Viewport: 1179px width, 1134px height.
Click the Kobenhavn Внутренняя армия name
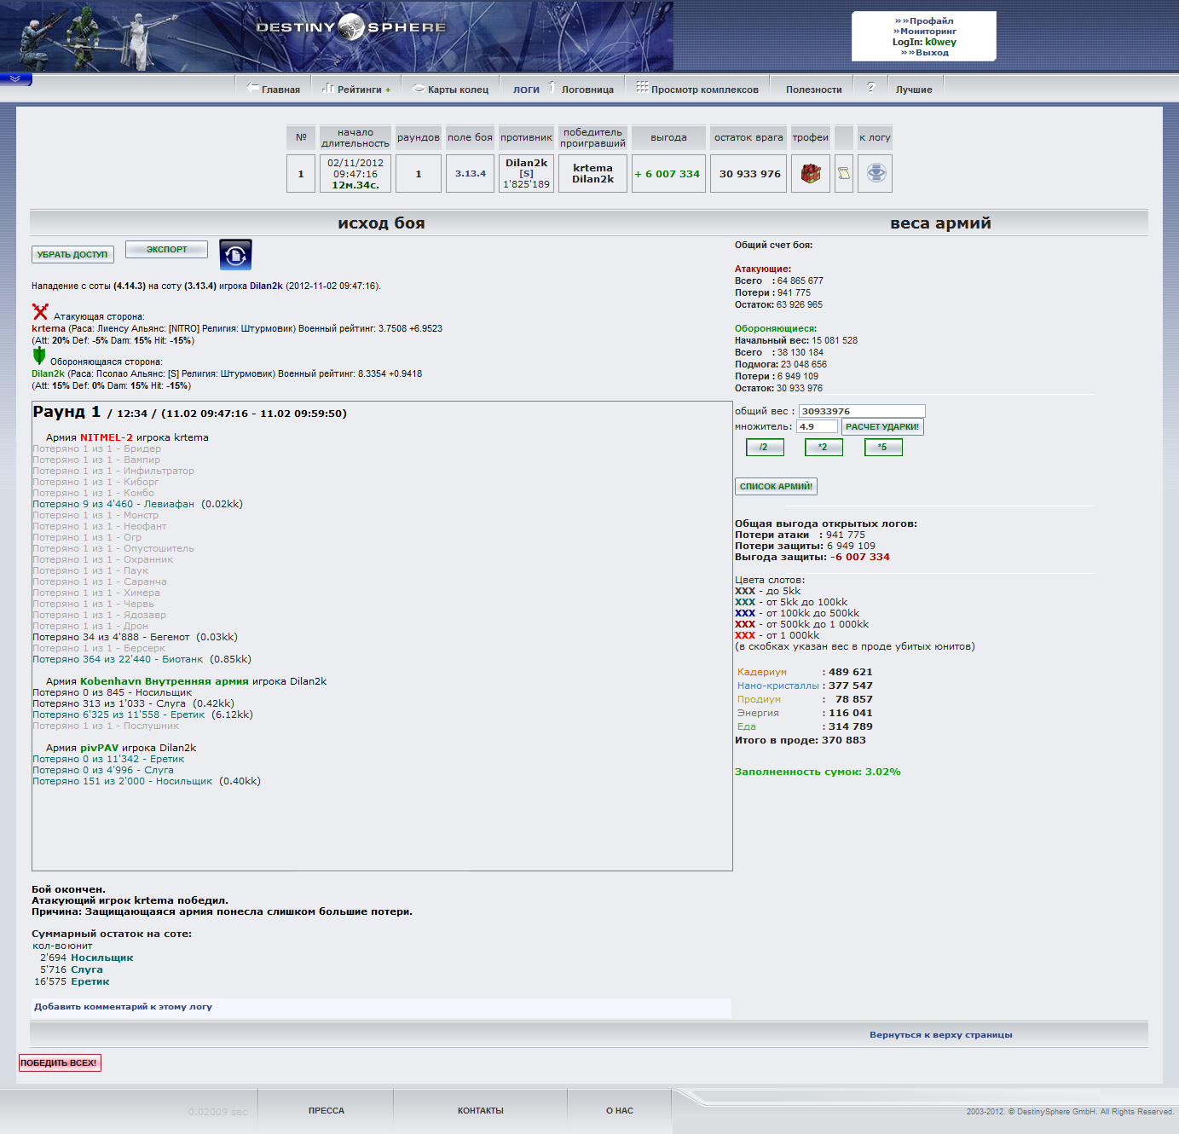pyautogui.click(x=165, y=681)
